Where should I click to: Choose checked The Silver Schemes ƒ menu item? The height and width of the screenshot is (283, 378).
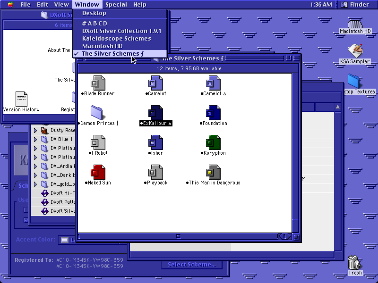(x=120, y=54)
